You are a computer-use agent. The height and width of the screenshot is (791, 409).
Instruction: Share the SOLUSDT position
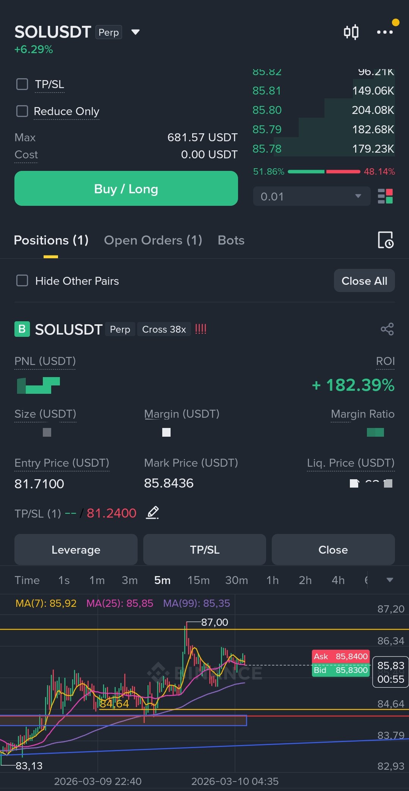pos(387,329)
